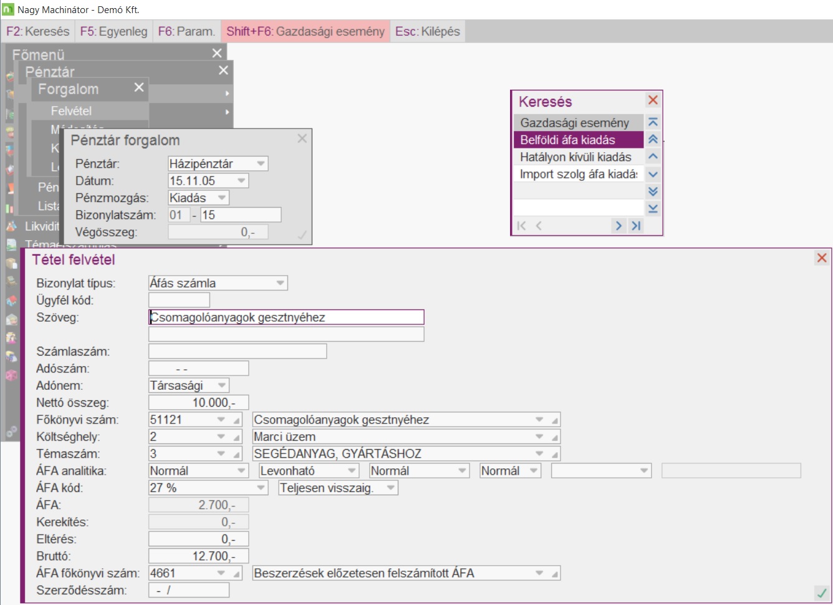Open the Pénztár dropdown showing Házipénztár
This screenshot has width=833, height=605.
point(261,163)
